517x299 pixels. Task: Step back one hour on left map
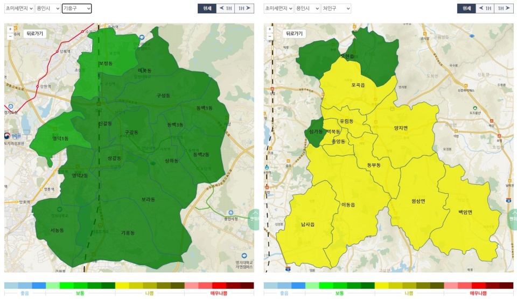(226, 9)
